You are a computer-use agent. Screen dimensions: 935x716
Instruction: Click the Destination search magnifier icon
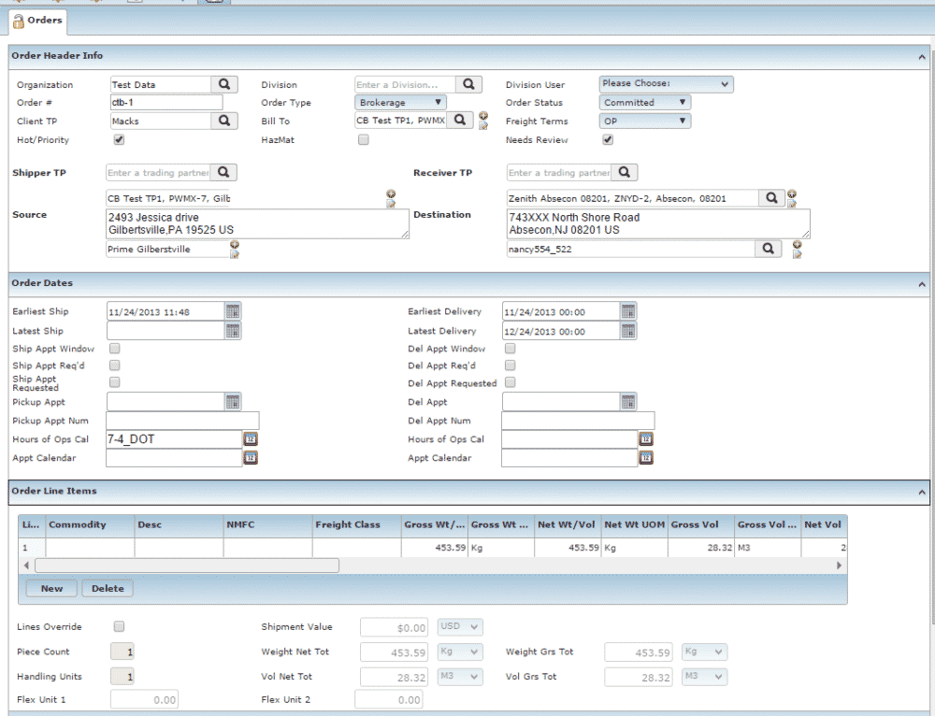click(x=770, y=198)
